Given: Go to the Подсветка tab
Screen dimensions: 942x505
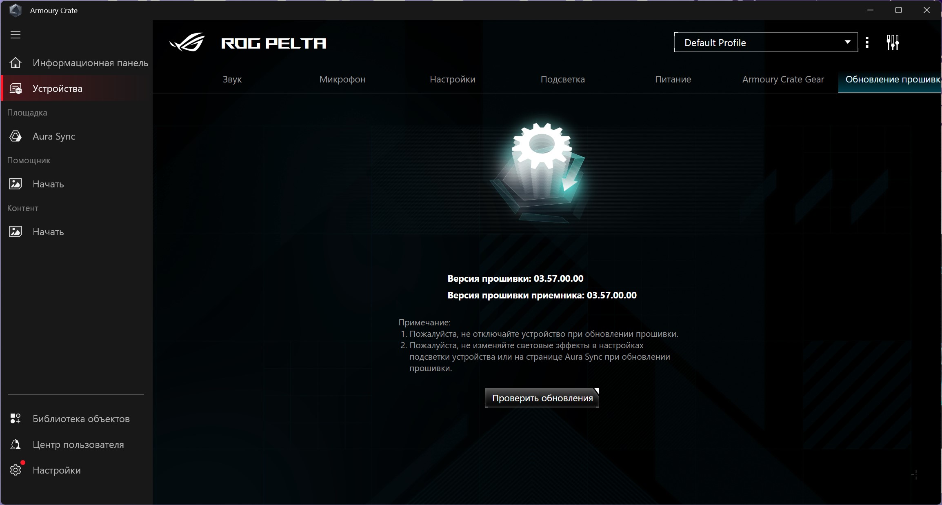Looking at the screenshot, I should click(563, 79).
